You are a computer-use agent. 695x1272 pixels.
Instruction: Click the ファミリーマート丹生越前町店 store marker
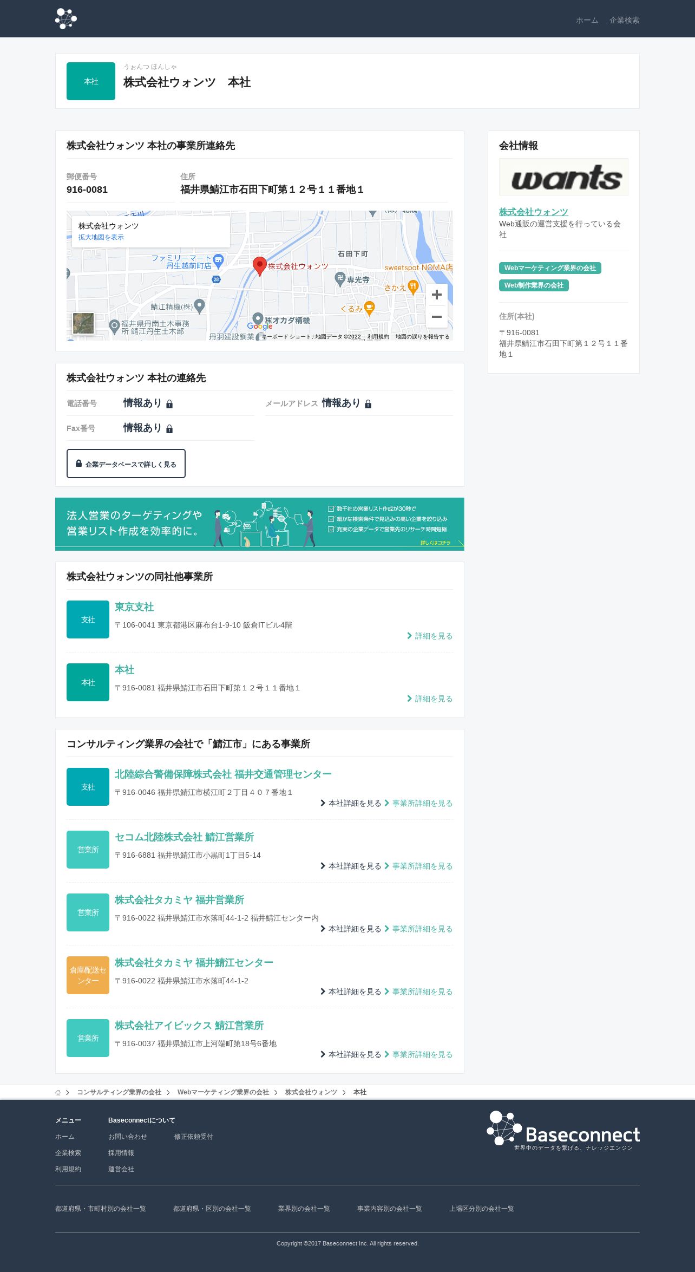218,261
